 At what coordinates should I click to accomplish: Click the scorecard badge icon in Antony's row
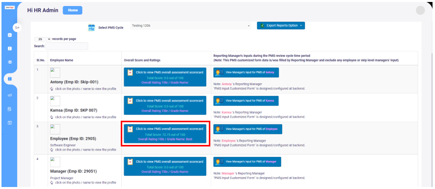(130, 73)
